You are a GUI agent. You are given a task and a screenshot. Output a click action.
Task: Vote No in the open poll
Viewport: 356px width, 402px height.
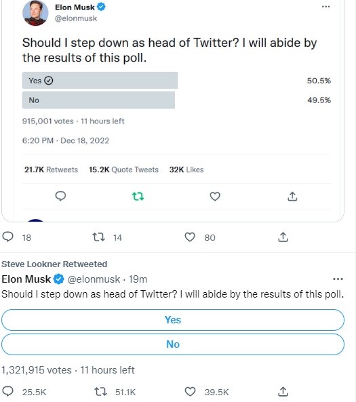(x=173, y=344)
